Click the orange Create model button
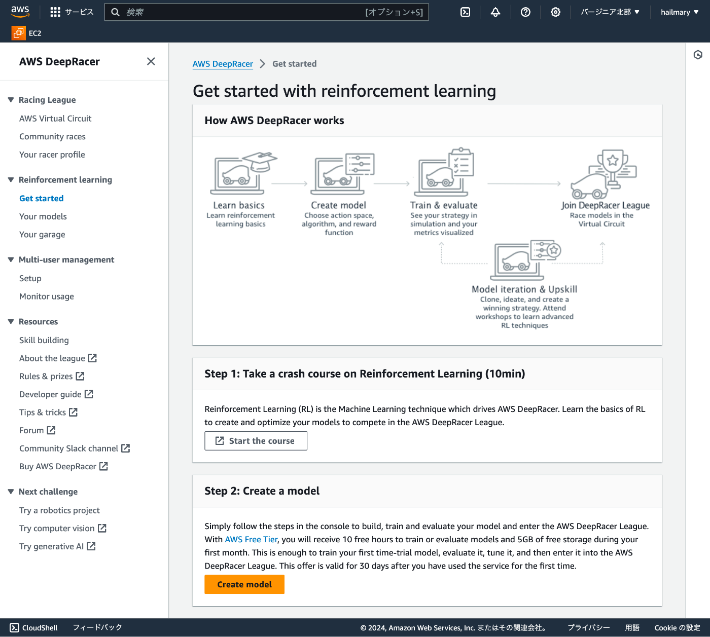710x637 pixels. (244, 584)
